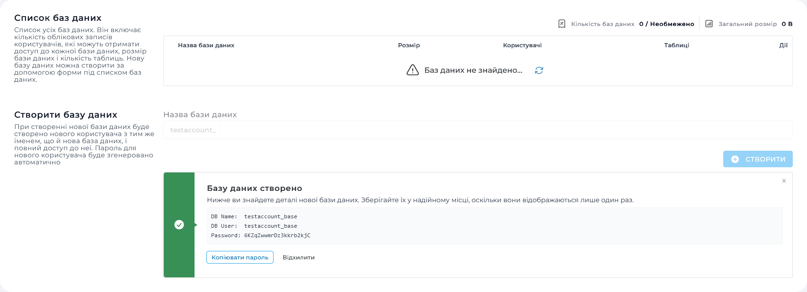807x292 pixels.
Task: Click the 'Назва бази даних' column header
Action: pyautogui.click(x=206, y=45)
